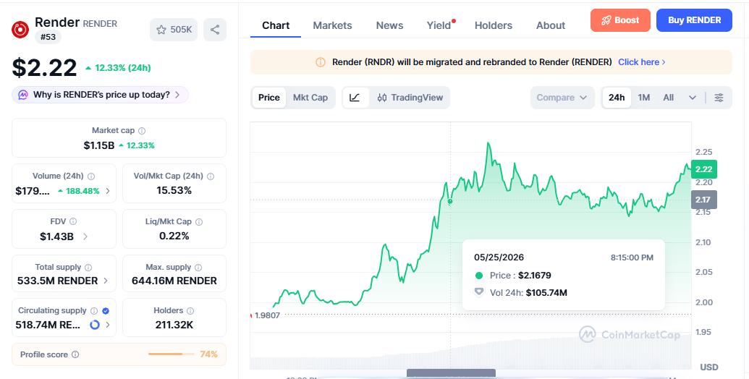Click the Profile score info icon
749x379 pixels.
point(75,354)
